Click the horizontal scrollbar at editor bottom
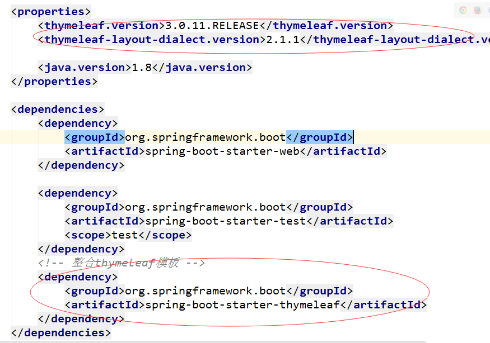The image size is (490, 343). [x=212, y=342]
